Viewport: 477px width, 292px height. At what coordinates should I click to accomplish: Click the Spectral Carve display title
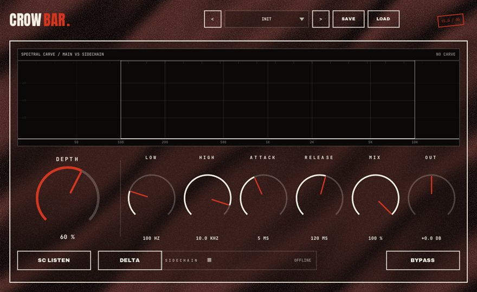(62, 54)
